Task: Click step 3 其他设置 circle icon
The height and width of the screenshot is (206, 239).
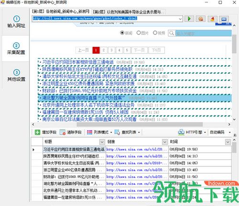Action: pos(17,72)
